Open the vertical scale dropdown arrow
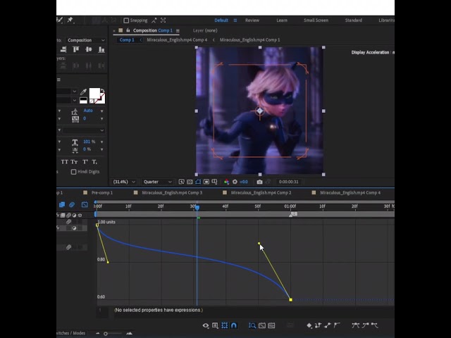This screenshot has height=338, width=451. point(101,142)
